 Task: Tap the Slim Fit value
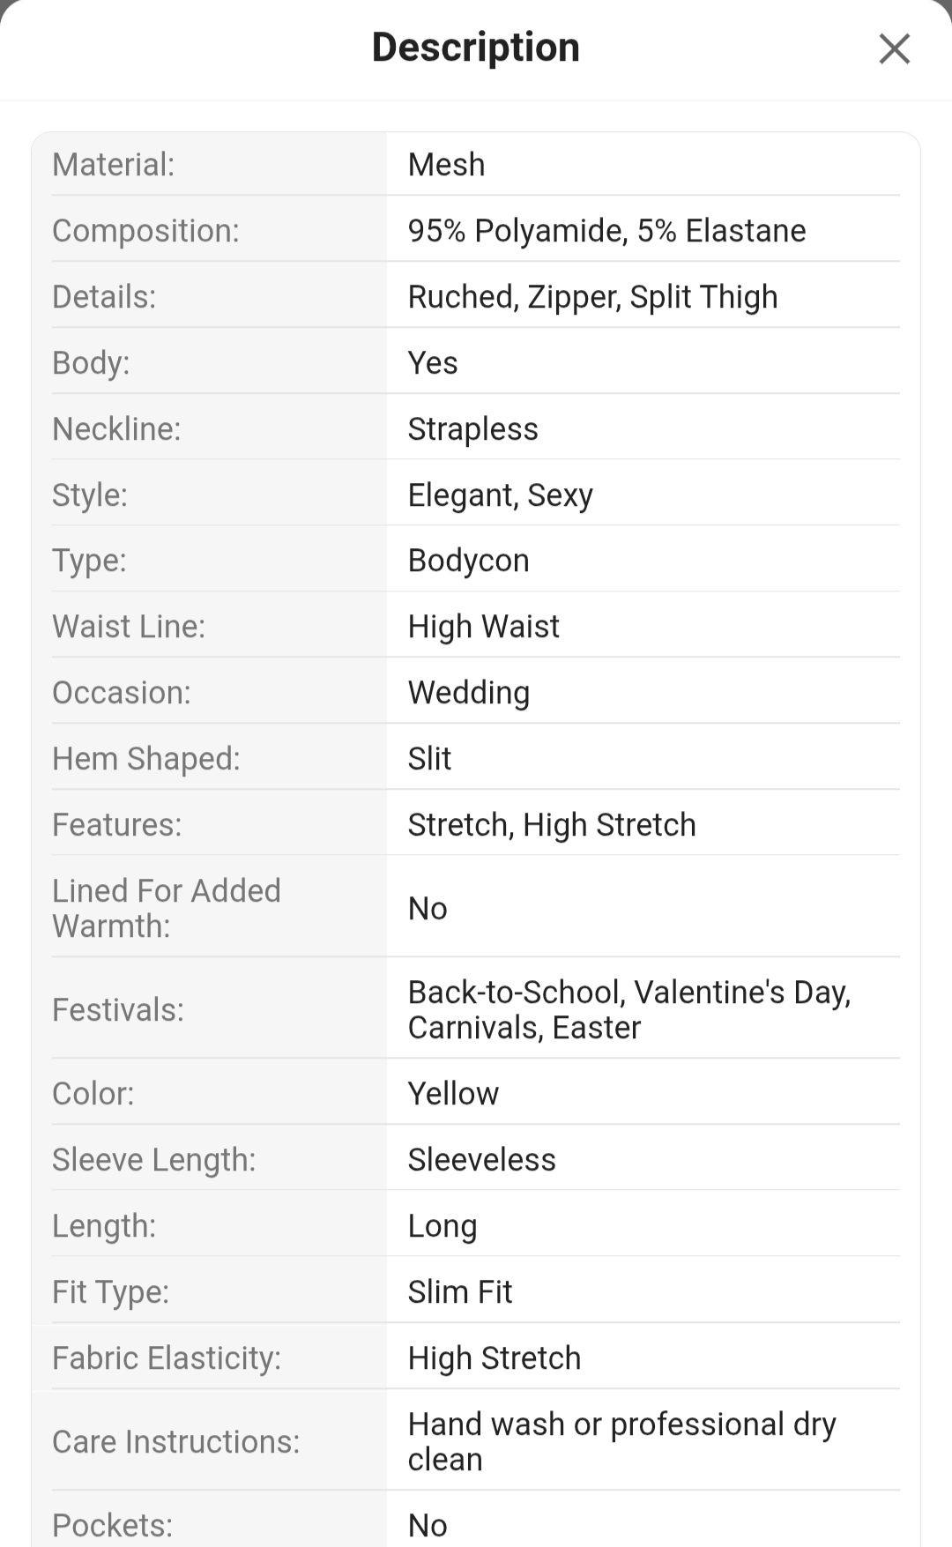(x=459, y=1292)
